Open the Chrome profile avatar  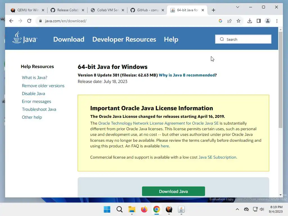pos(268,21)
